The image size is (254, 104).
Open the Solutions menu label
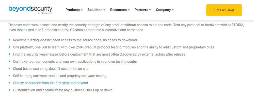coord(95,10)
